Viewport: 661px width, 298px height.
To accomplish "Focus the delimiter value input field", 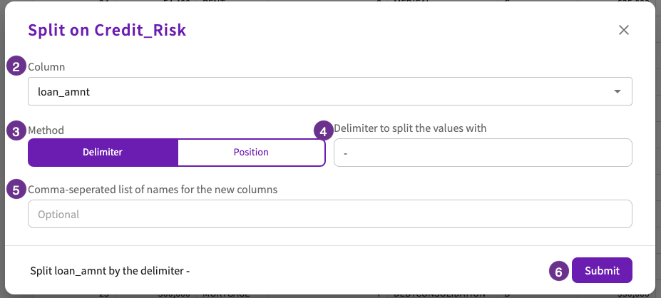I will click(x=483, y=153).
